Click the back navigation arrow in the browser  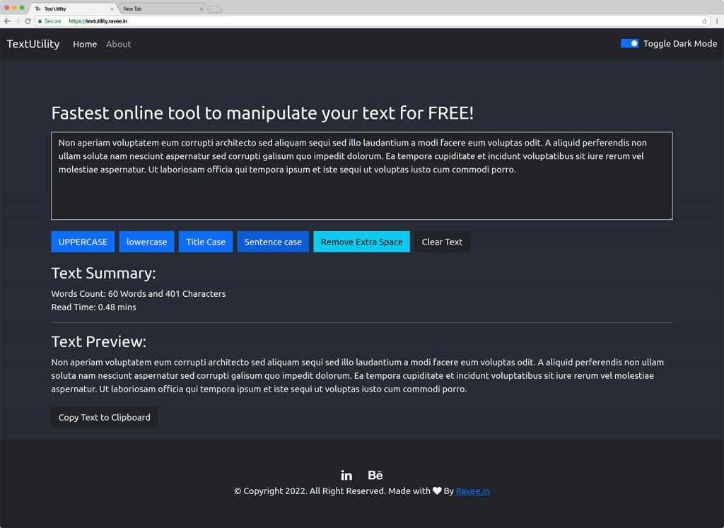[8, 20]
